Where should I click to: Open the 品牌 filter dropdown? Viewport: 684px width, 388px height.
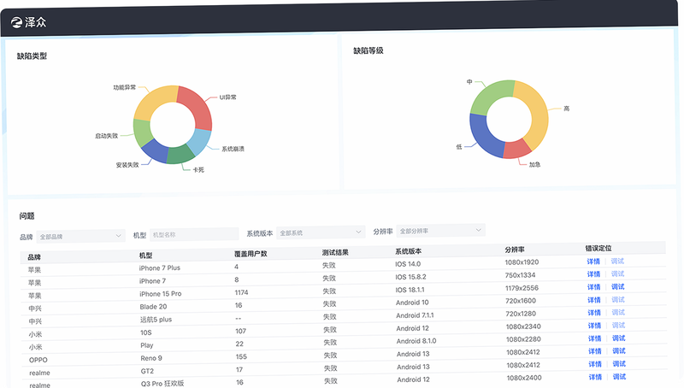click(80, 236)
